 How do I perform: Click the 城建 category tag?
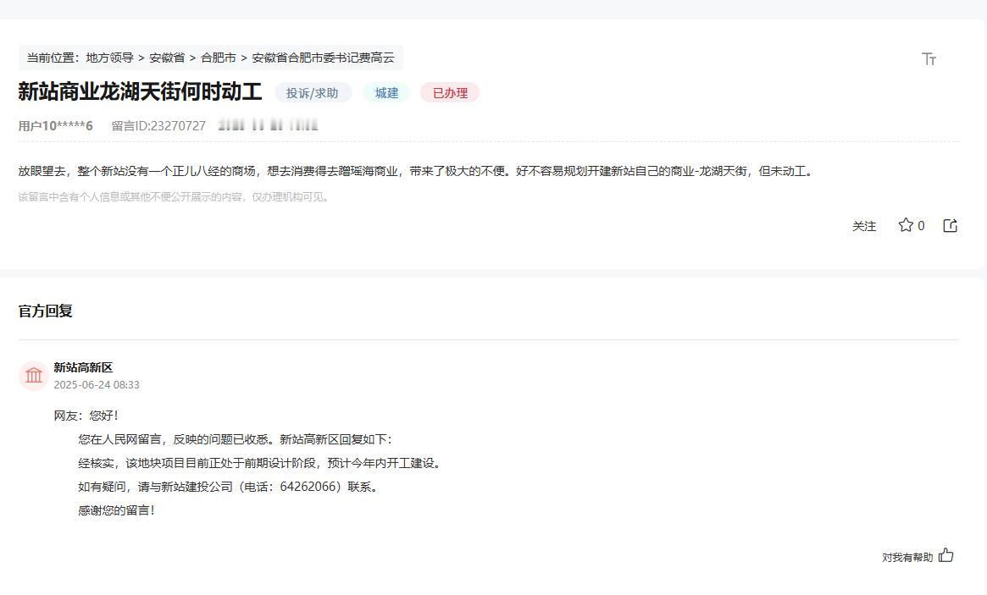tap(386, 93)
